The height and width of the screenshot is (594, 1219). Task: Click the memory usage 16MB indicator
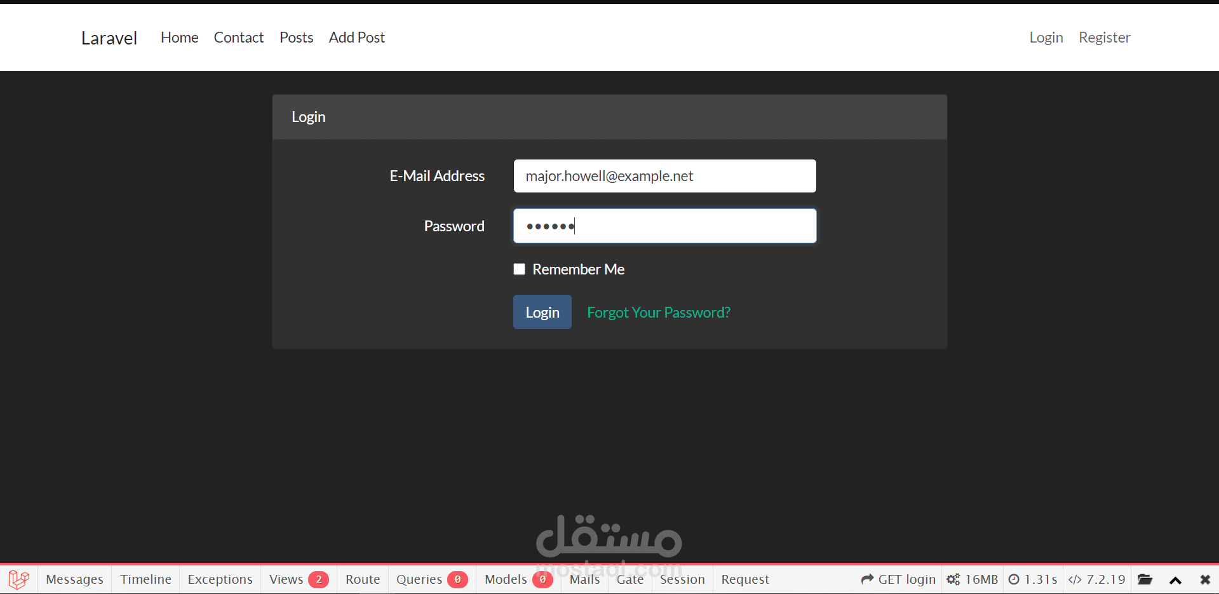973,579
